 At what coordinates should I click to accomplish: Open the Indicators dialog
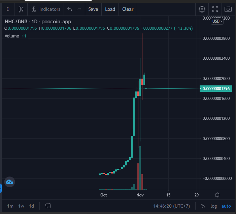(46, 9)
